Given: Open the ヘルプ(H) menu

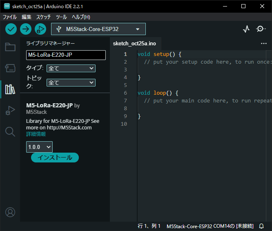Looking at the screenshot, I should click(x=81, y=17).
